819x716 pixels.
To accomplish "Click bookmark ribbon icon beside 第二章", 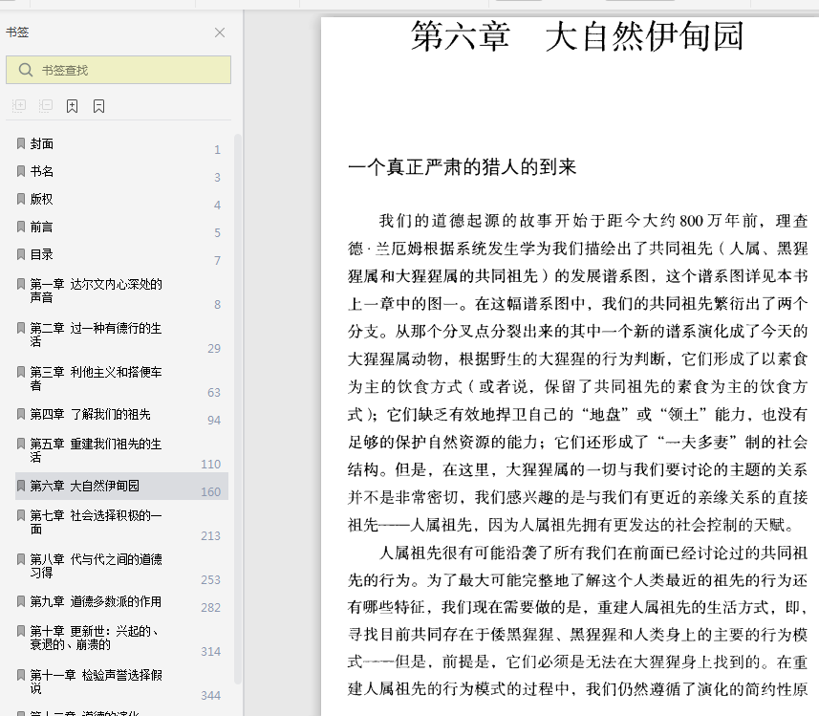I will point(21,328).
